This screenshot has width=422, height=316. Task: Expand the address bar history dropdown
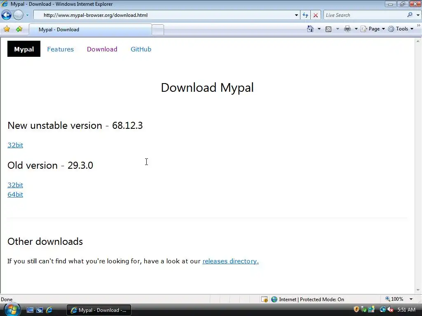(x=296, y=15)
